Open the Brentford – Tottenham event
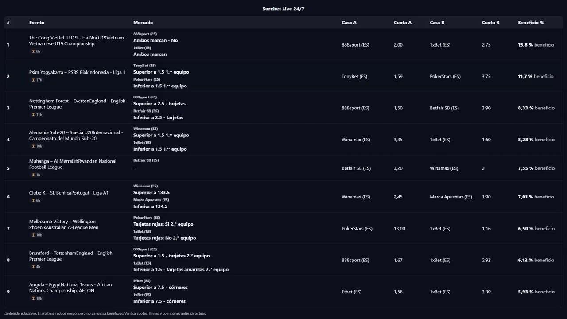Screen dimensions: 567x319 (x=70, y=256)
